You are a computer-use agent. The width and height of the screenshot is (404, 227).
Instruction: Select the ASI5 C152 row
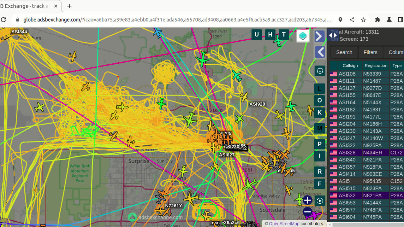[366, 181]
